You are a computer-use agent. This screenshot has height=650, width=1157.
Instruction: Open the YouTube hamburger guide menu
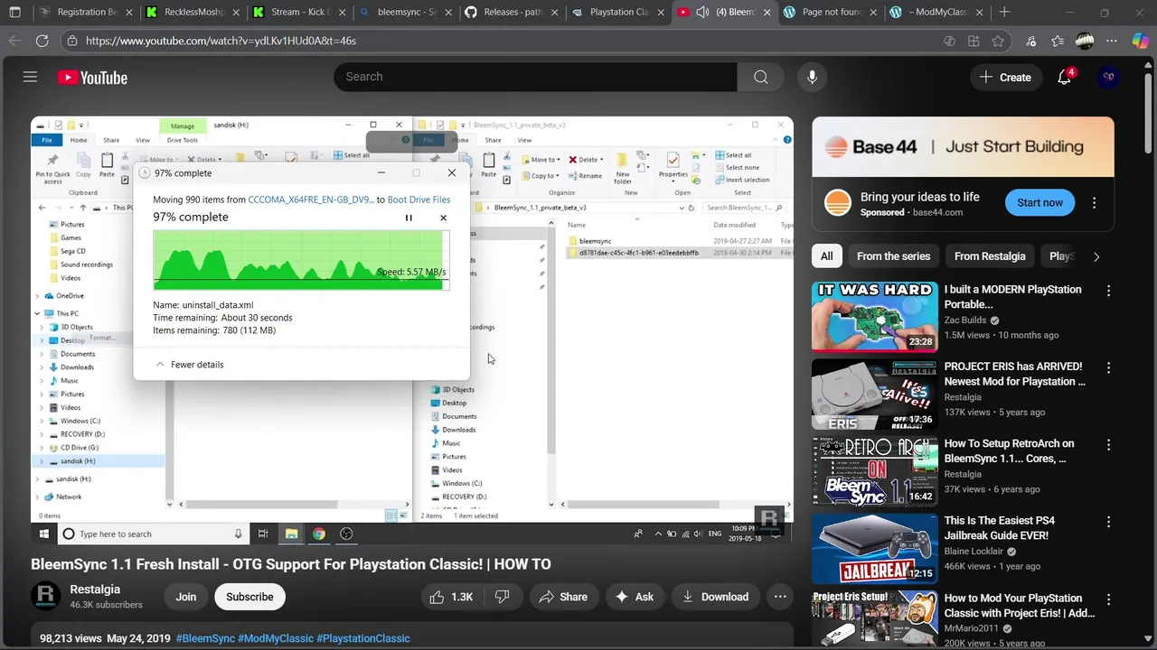coord(30,77)
